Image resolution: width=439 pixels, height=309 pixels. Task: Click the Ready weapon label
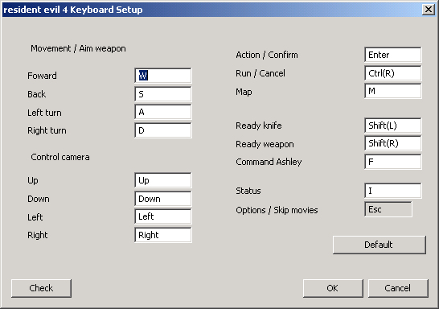[265, 144]
